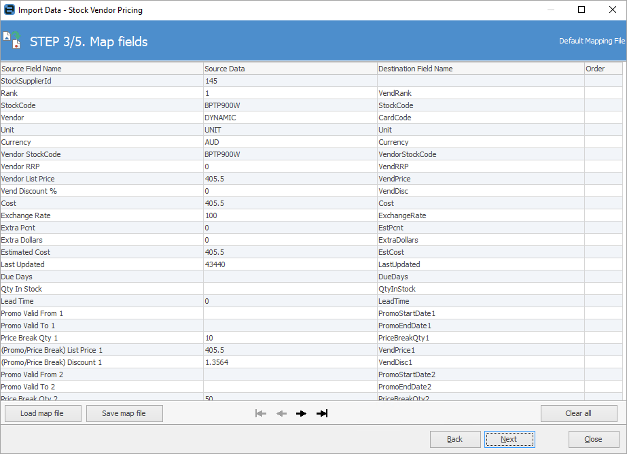Select CardCode destination field cell
This screenshot has height=454, width=627.
click(x=480, y=118)
